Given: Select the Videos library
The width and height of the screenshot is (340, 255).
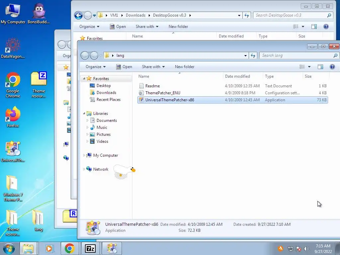Looking at the screenshot, I should (99, 141).
